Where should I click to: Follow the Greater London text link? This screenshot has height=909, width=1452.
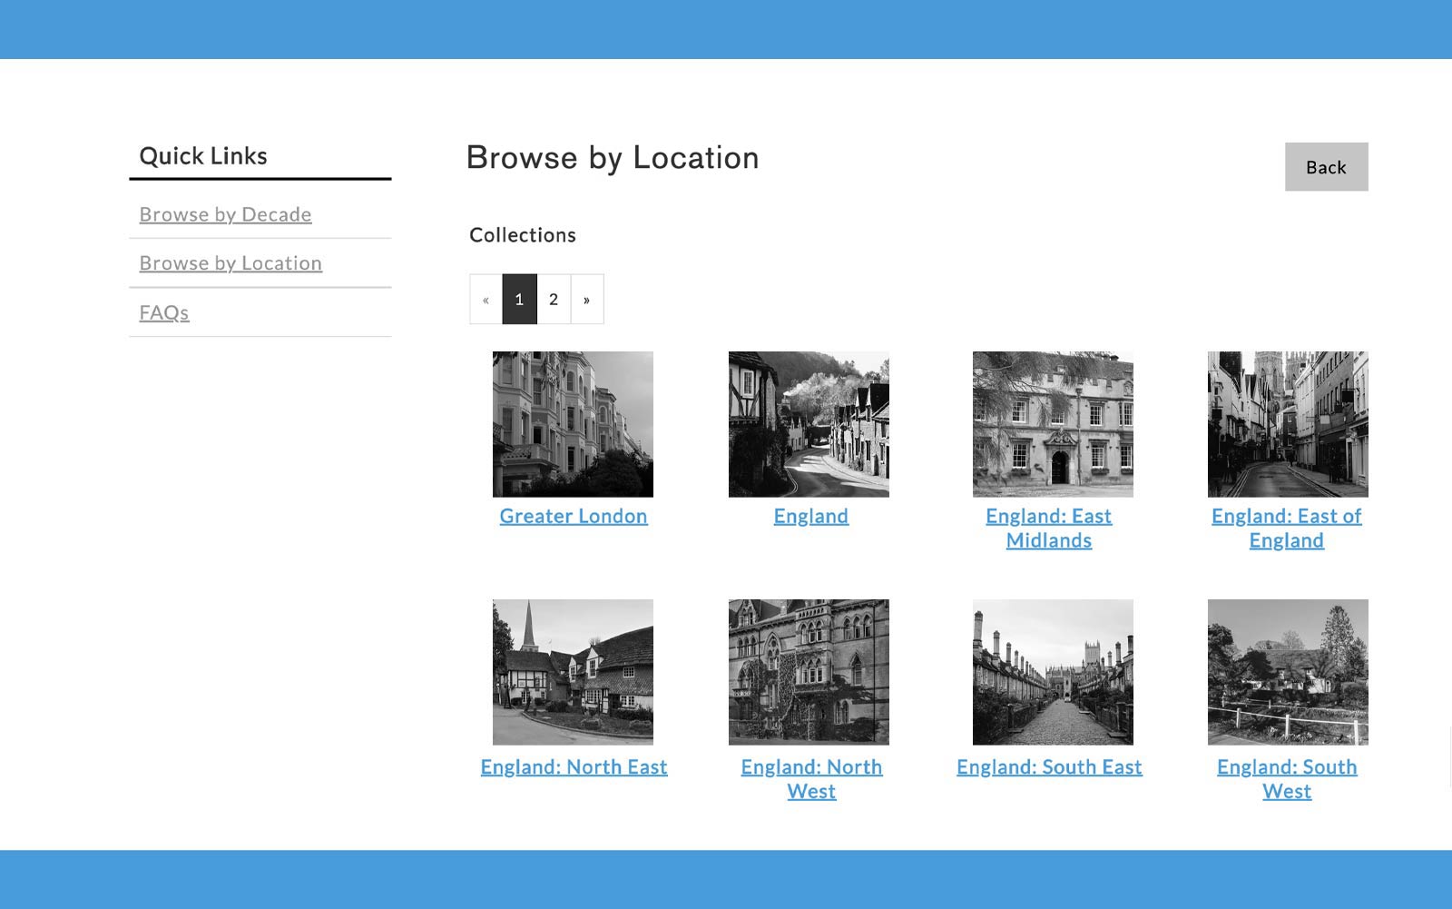click(574, 516)
